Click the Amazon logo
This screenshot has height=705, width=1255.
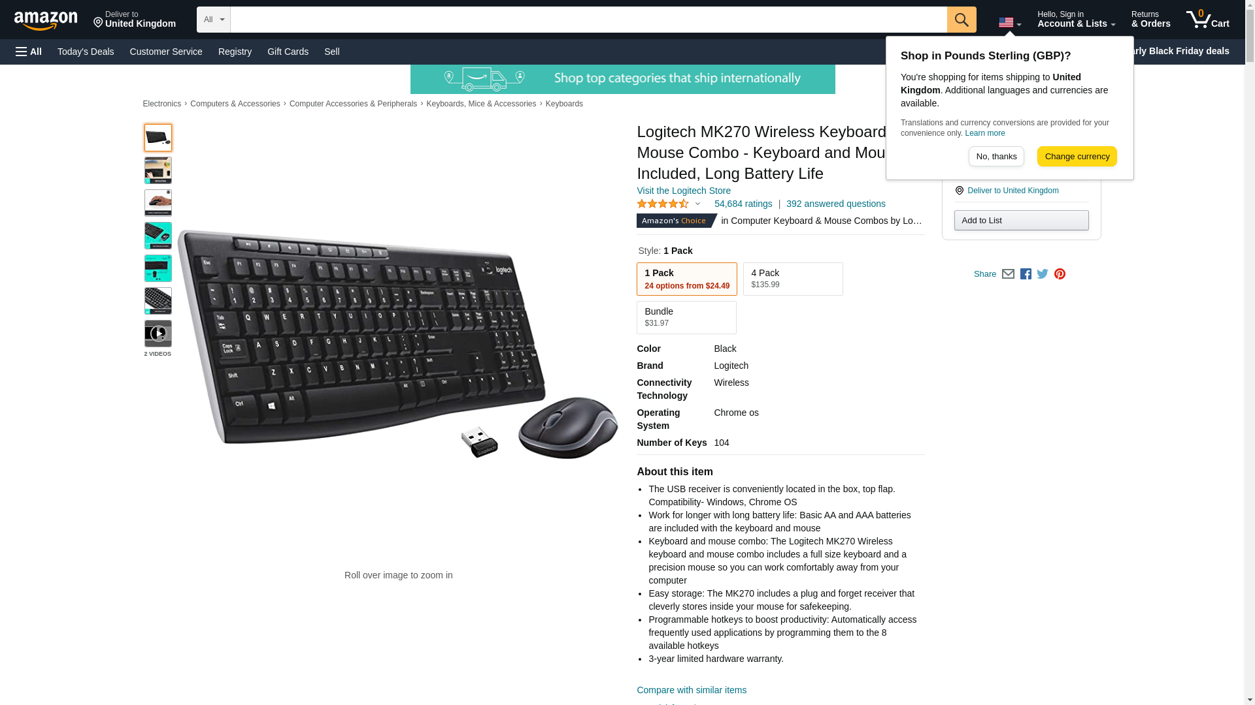(x=46, y=20)
